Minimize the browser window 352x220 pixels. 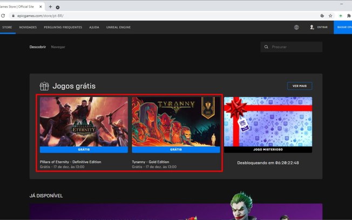[x=341, y=4]
